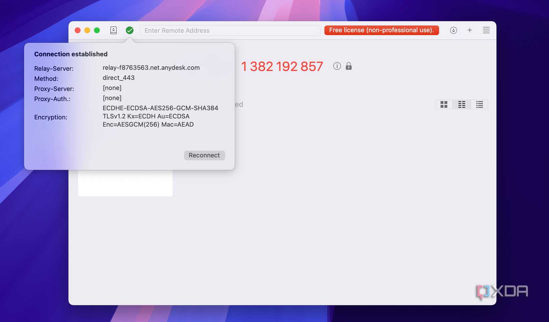Switch to detailed tile view
This screenshot has height=322, width=549.
[x=461, y=104]
